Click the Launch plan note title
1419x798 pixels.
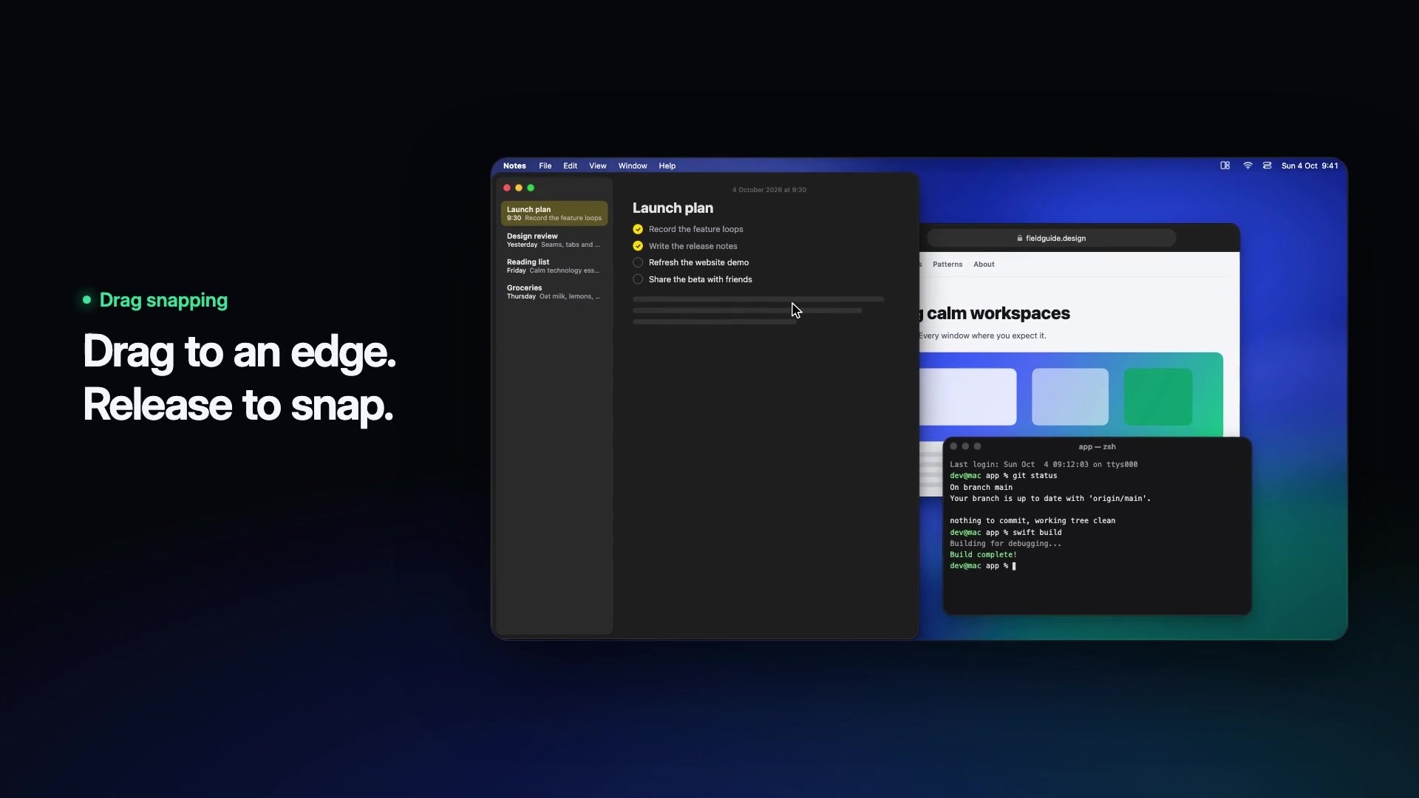click(673, 208)
